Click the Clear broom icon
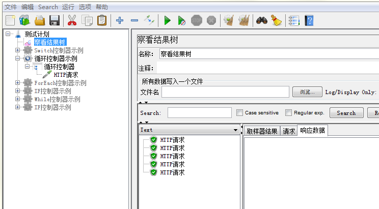 [228, 20]
